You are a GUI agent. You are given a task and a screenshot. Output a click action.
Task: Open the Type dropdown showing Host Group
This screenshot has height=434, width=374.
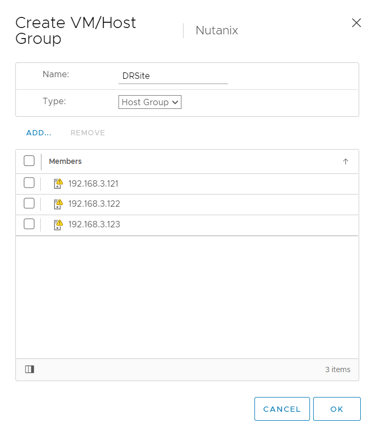(x=150, y=102)
